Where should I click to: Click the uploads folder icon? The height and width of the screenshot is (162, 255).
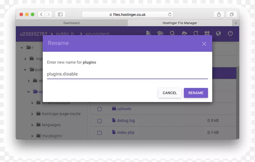coord(114,108)
